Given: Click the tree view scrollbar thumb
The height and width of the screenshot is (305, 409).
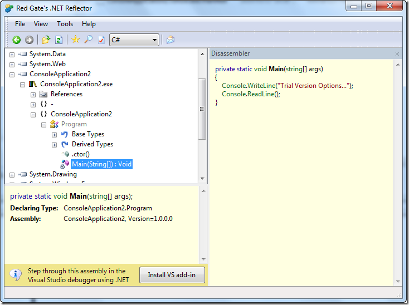Looking at the screenshot, I should click(x=202, y=109).
